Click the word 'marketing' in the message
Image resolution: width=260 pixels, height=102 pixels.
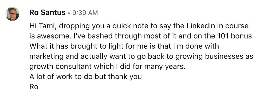click(x=46, y=57)
